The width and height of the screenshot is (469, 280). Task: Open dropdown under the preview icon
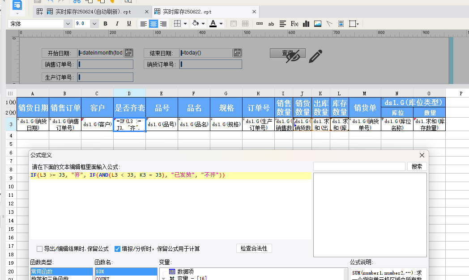pos(17,13)
